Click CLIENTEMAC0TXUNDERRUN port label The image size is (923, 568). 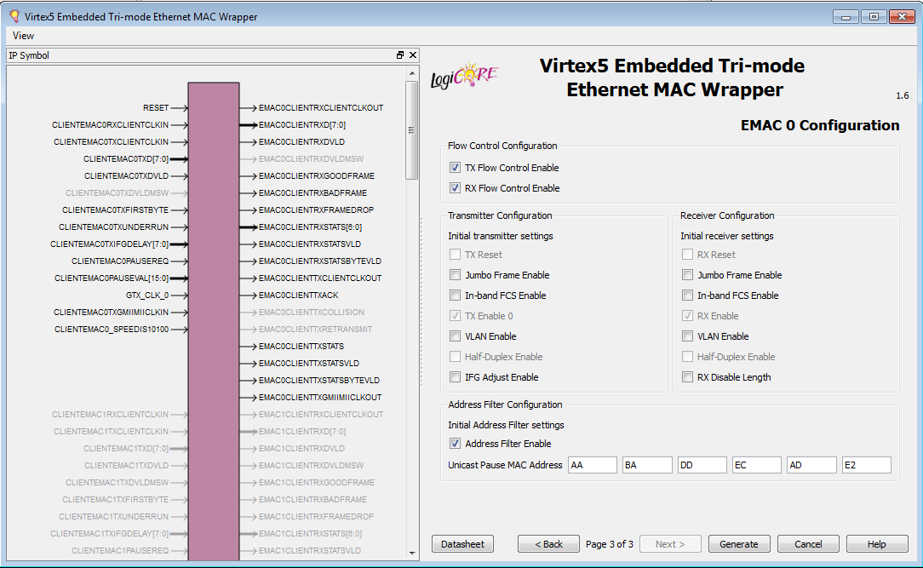click(x=113, y=227)
